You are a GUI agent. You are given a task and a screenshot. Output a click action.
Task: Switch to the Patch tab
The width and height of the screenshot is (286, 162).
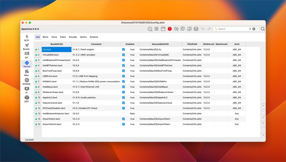[x=63, y=37]
